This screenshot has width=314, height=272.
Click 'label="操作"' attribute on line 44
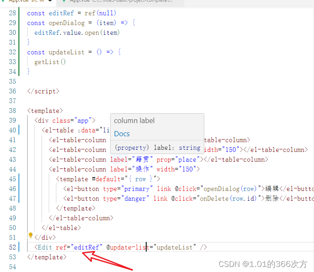pos(131,169)
